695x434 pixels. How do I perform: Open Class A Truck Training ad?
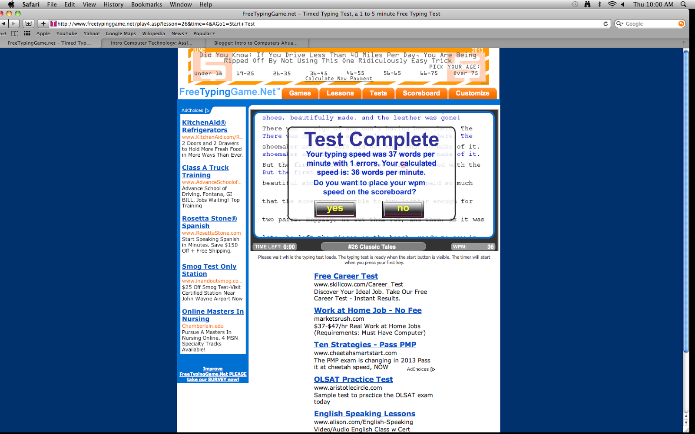205,171
